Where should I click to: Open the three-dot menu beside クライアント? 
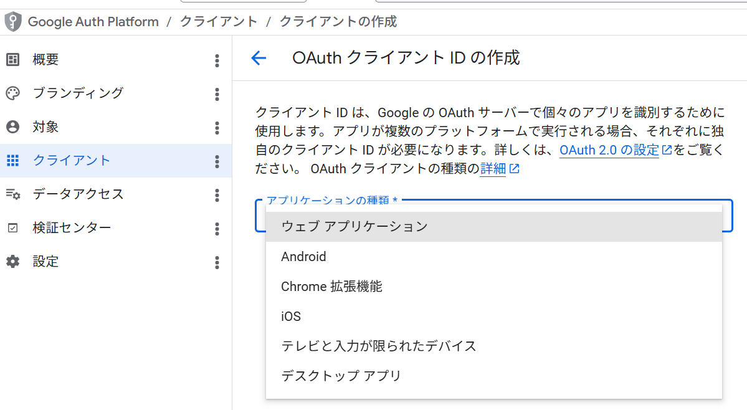coord(217,161)
